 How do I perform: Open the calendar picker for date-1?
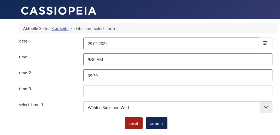coord(265,44)
